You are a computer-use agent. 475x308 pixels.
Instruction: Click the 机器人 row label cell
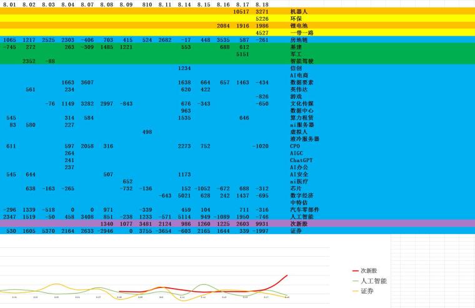point(299,12)
